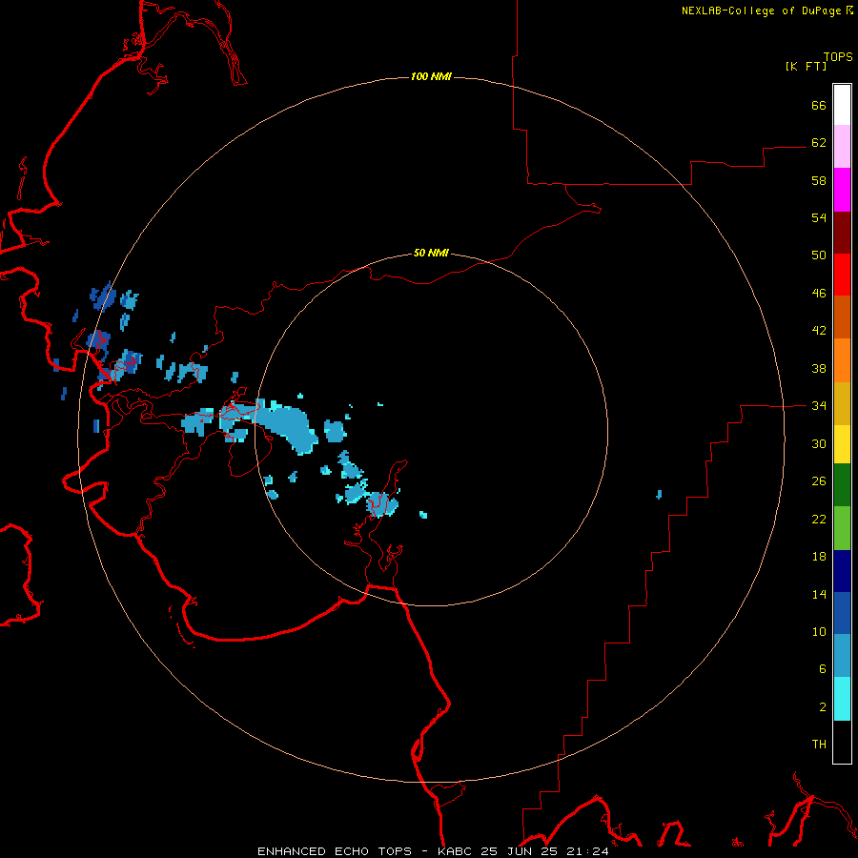
Task: Click the legend value 50
Action: point(819,255)
